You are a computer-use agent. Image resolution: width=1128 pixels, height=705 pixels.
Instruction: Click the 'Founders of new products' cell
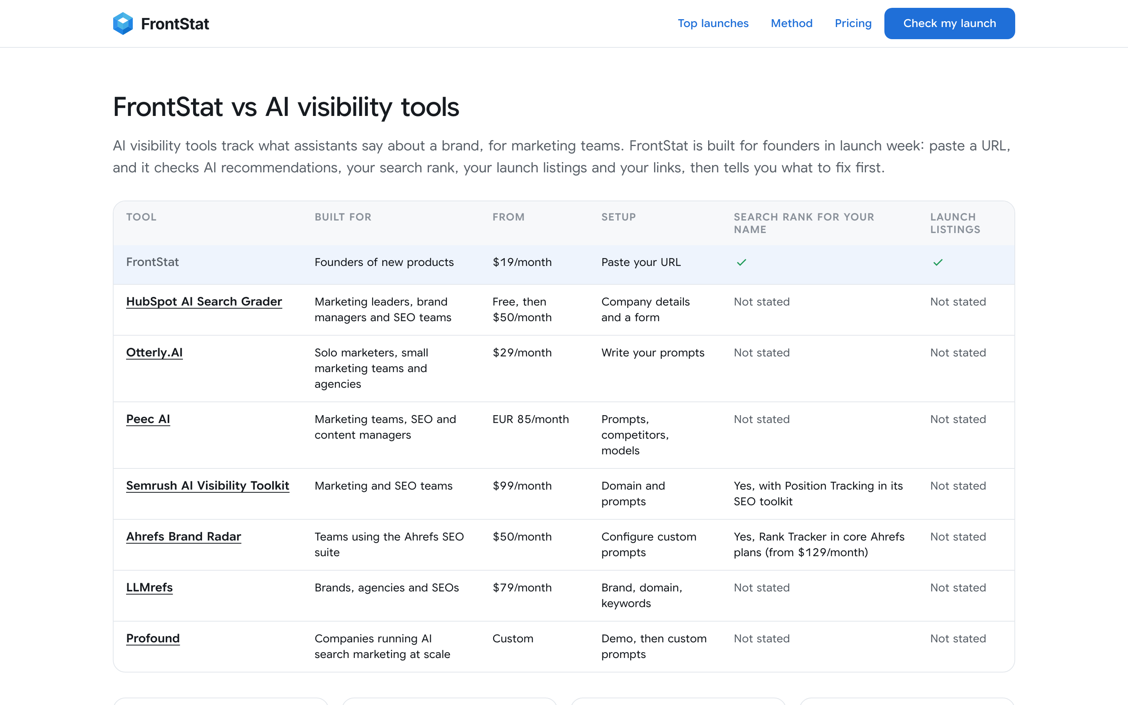(384, 262)
